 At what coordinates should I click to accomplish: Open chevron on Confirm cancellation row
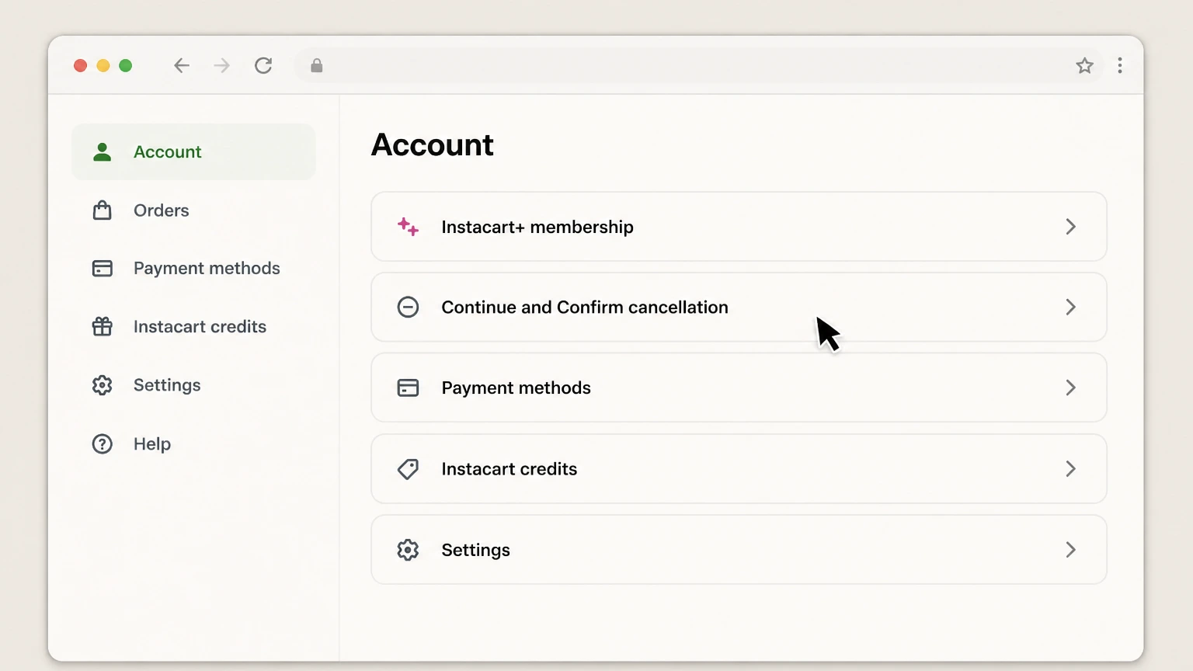pyautogui.click(x=1070, y=307)
